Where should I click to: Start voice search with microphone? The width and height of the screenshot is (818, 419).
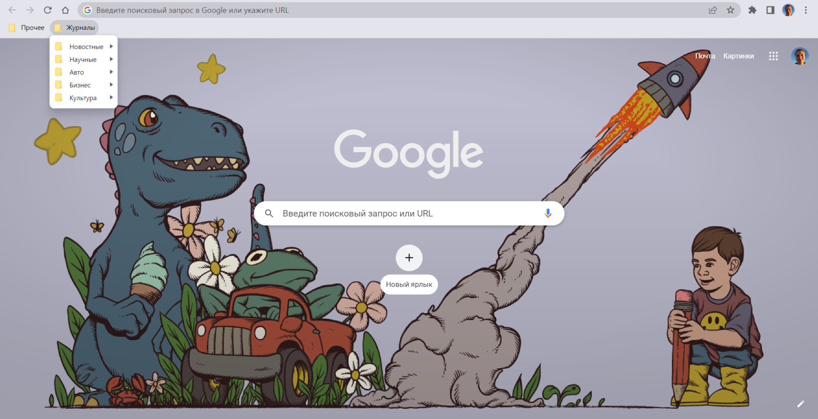[x=548, y=213]
